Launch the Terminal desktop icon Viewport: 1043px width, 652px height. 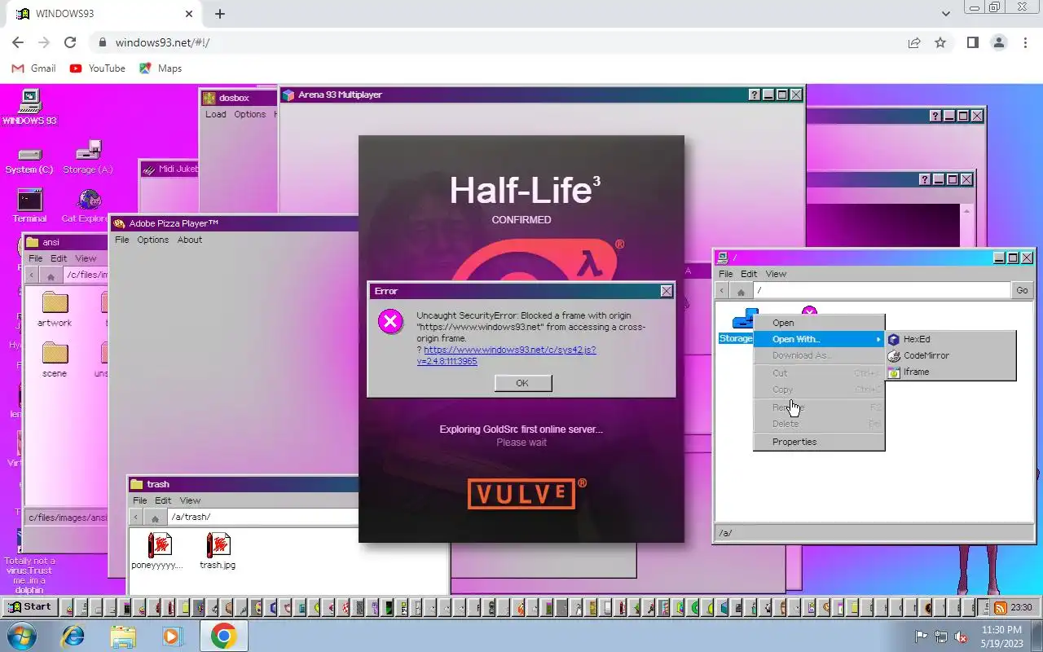click(x=29, y=205)
